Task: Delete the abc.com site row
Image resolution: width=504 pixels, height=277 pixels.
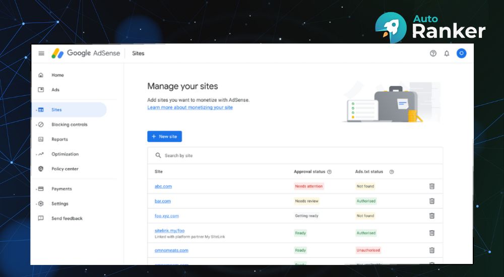Action: coord(432,186)
